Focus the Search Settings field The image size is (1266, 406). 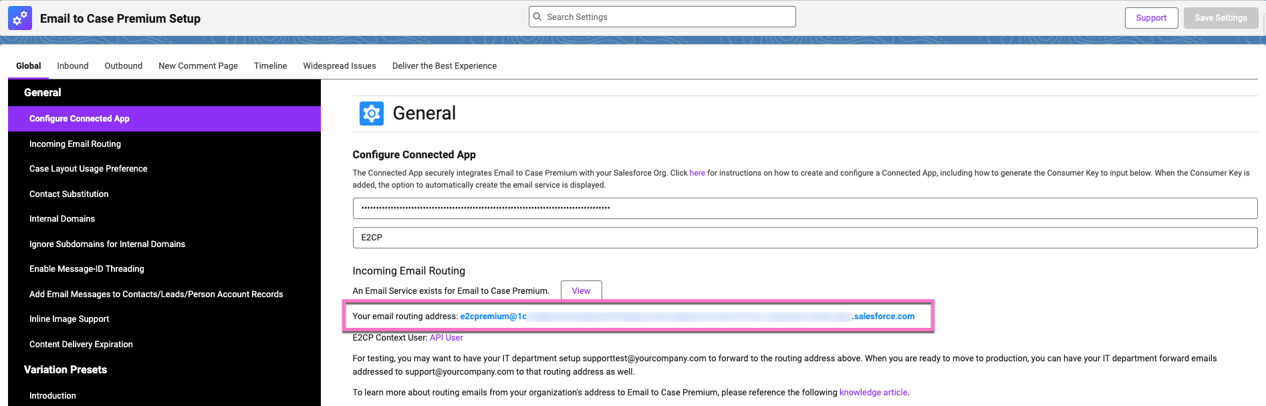pyautogui.click(x=662, y=17)
